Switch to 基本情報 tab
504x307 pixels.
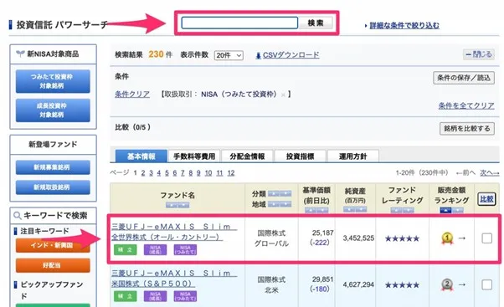(141, 156)
